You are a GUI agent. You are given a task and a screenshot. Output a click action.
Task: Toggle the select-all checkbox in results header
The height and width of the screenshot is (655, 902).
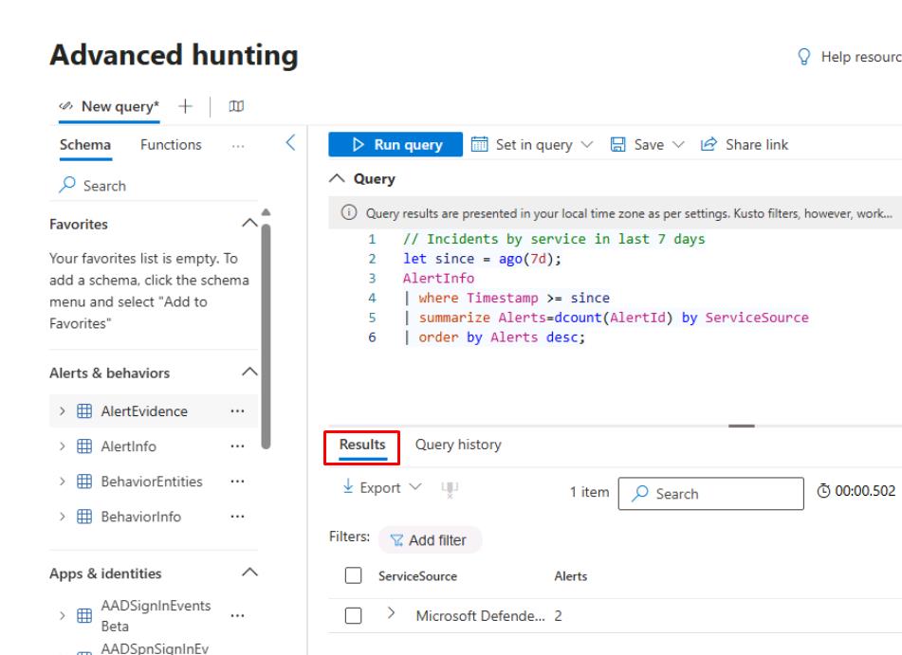tap(354, 575)
